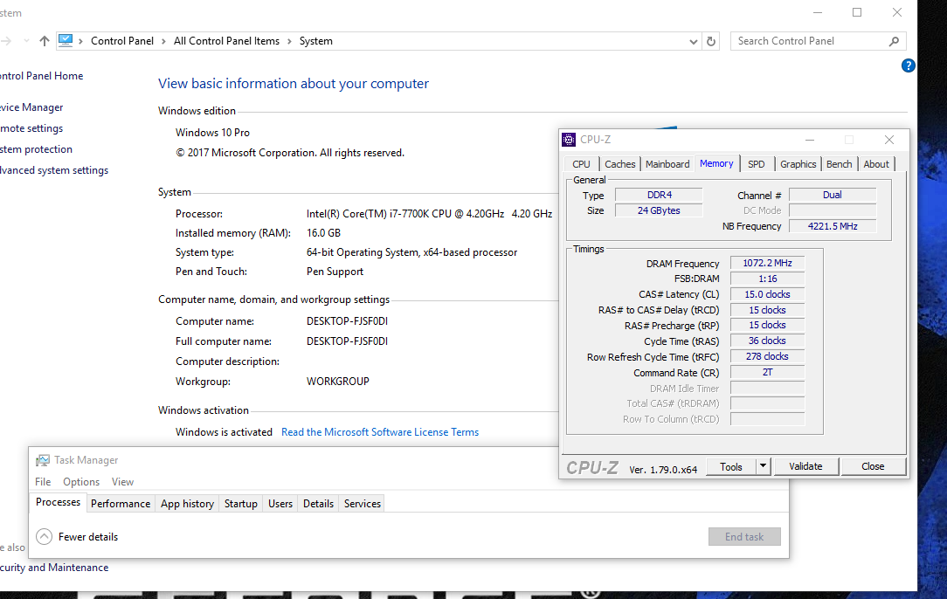Open the Users tab in Task Manager
947x599 pixels.
(280, 504)
